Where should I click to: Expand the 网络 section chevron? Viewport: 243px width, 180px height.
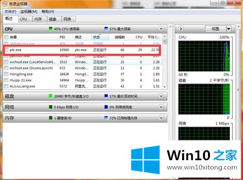[x=161, y=107]
